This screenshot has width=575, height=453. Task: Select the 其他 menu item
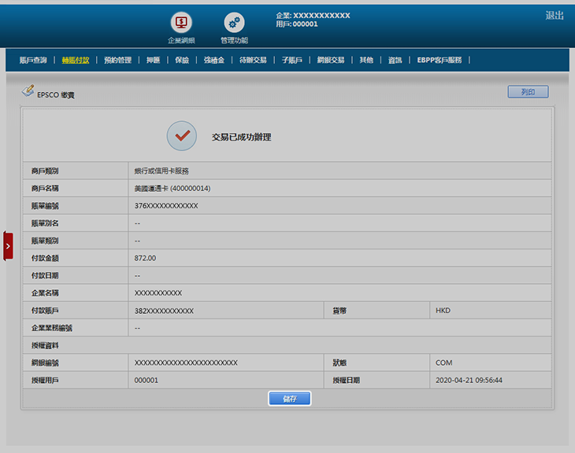pyautogui.click(x=366, y=60)
